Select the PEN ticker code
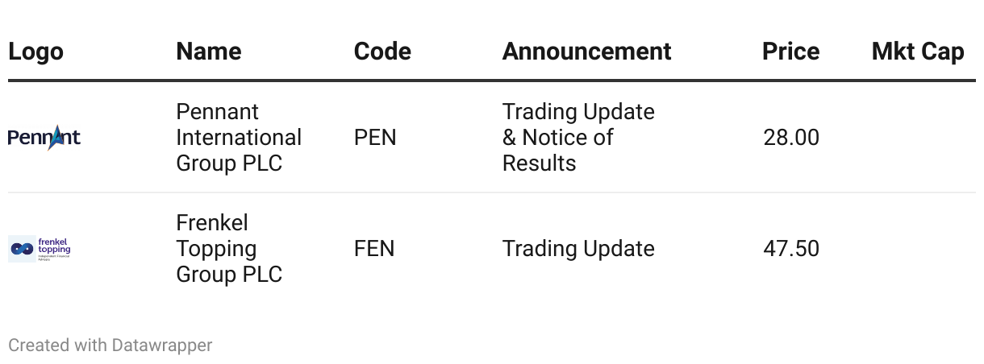984x364 pixels. click(x=375, y=138)
